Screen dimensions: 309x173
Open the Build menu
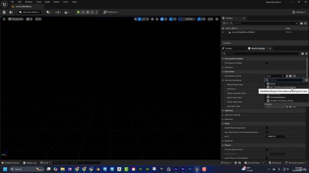(x=47, y=2)
